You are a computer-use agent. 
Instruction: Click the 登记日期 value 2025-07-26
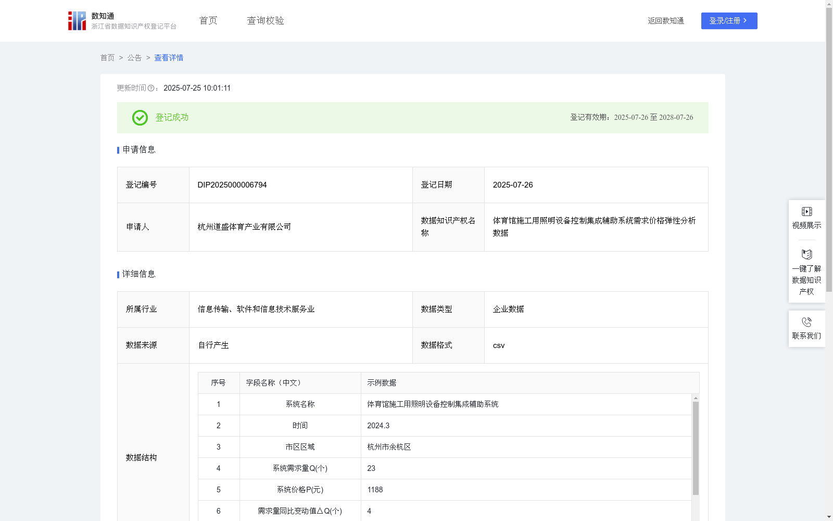(513, 185)
